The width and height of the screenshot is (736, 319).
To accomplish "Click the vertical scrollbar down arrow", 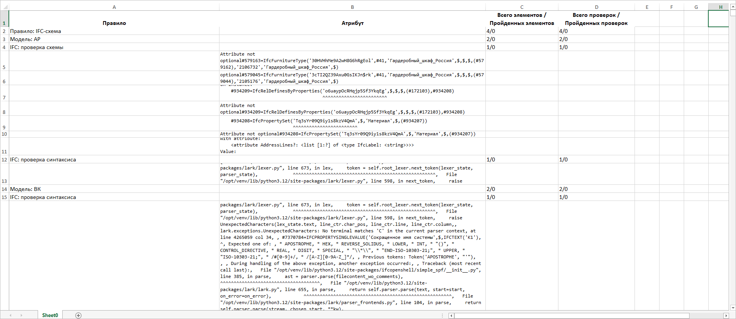I will 733,307.
